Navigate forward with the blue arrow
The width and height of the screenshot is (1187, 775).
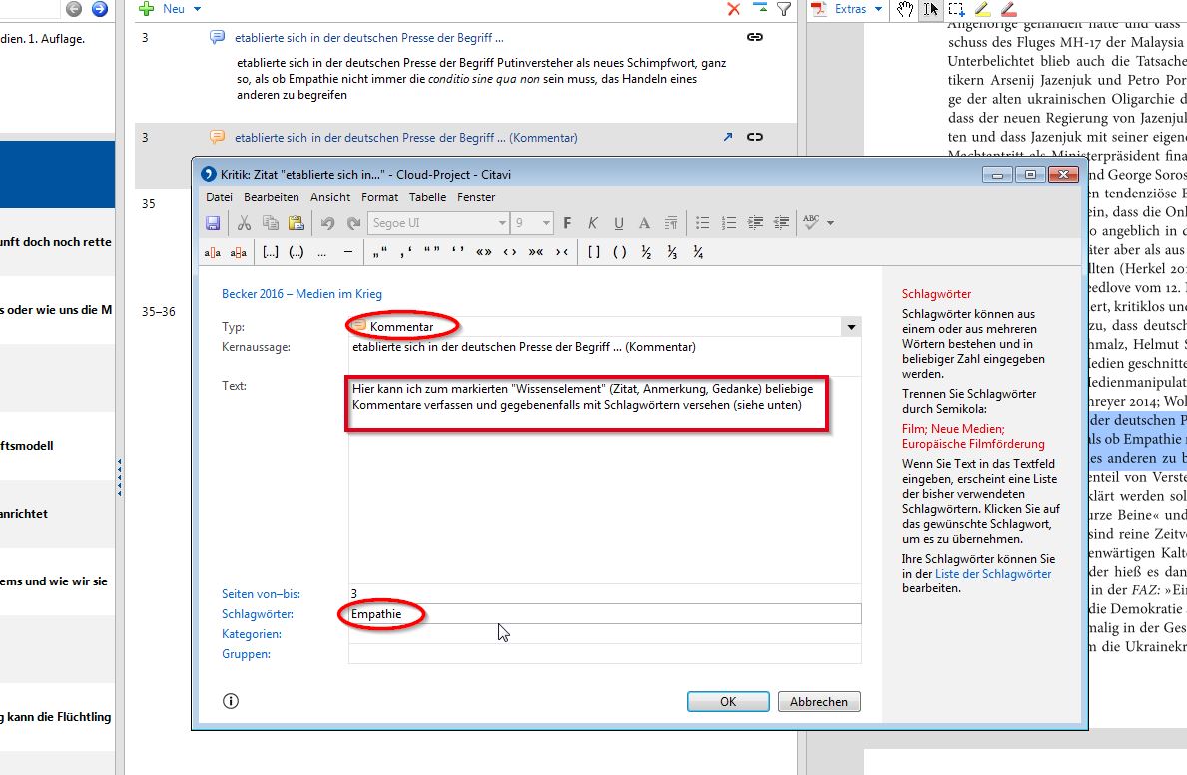click(x=99, y=9)
